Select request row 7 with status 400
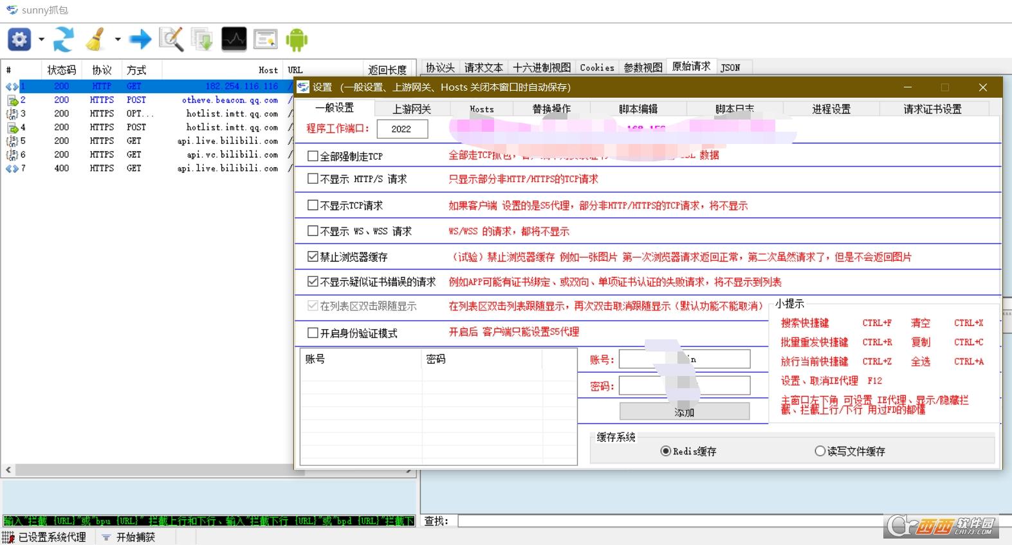The image size is (1012, 545). 148,168
